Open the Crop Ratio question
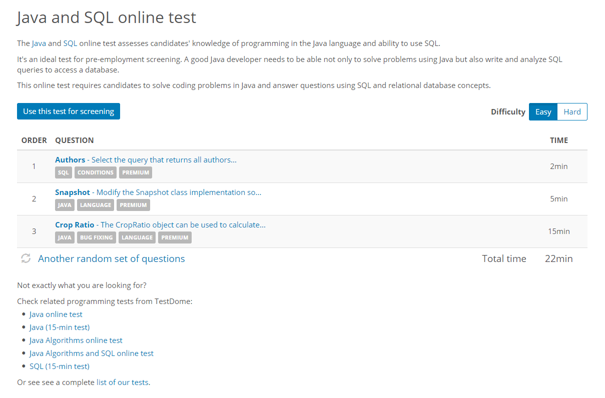 pos(75,225)
